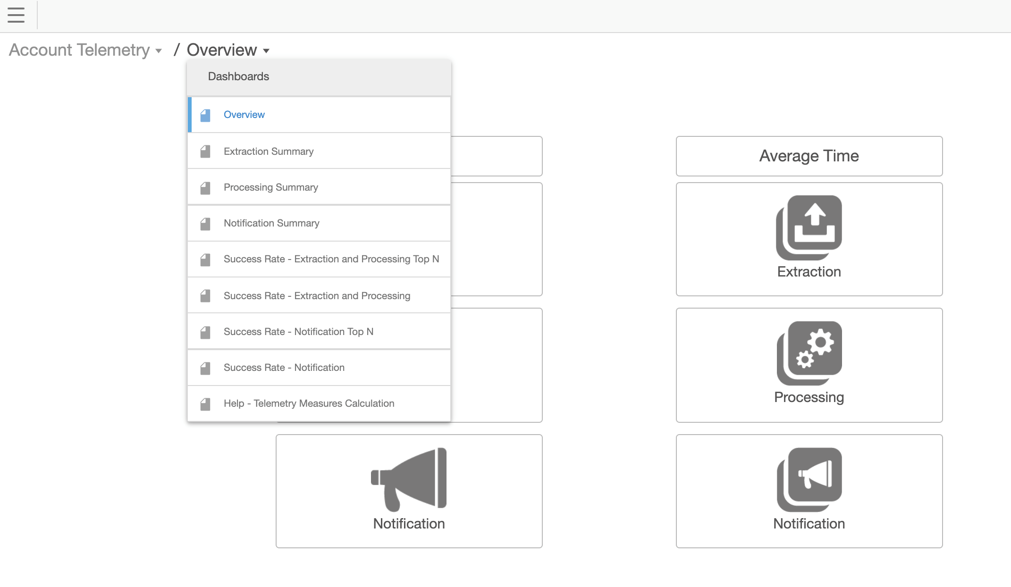Click the blue page icon beside Overview
The width and height of the screenshot is (1011, 587).
coord(205,115)
